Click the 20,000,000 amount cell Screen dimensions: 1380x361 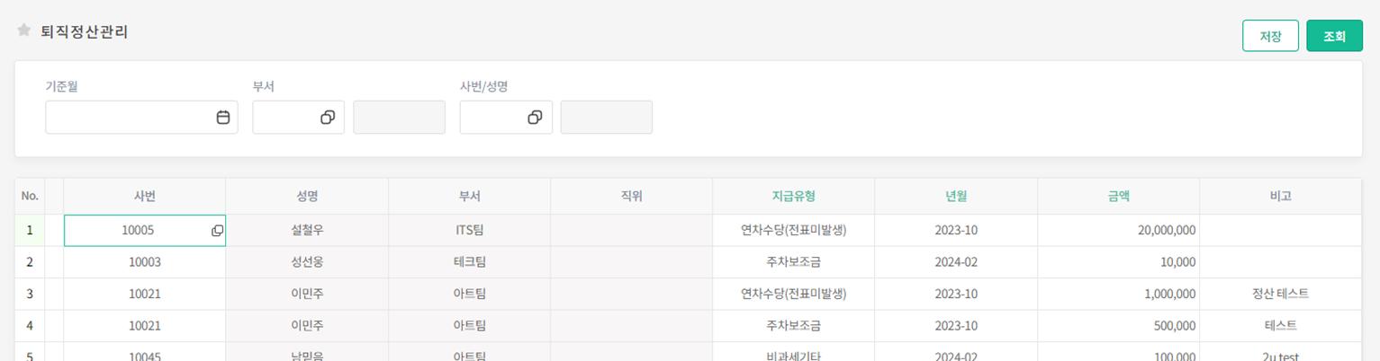(x=1117, y=230)
